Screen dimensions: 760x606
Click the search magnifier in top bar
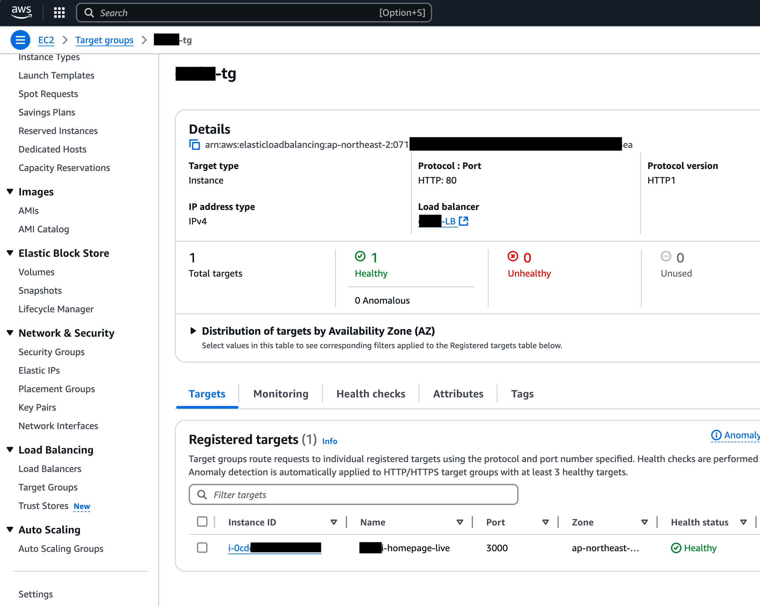[x=89, y=13]
